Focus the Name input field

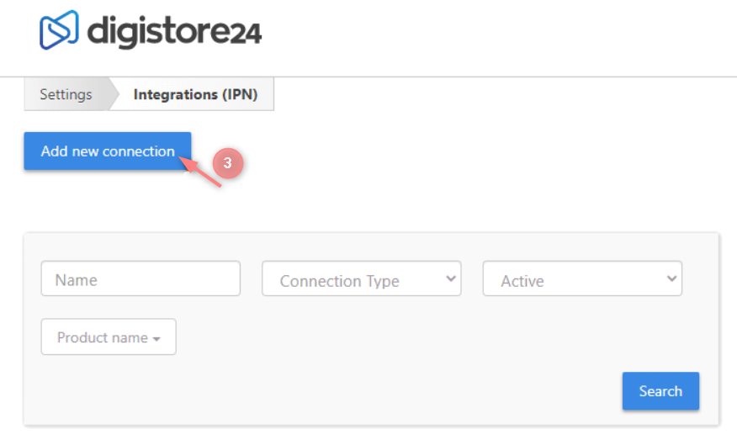pyautogui.click(x=141, y=278)
